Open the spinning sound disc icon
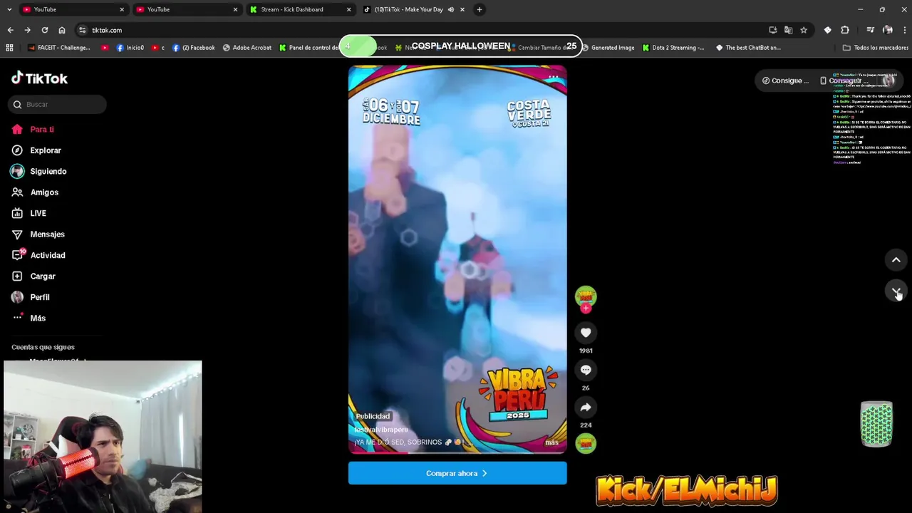The image size is (912, 513). [x=586, y=443]
